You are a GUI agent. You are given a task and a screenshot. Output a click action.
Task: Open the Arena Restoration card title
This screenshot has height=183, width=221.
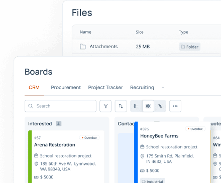(55, 145)
